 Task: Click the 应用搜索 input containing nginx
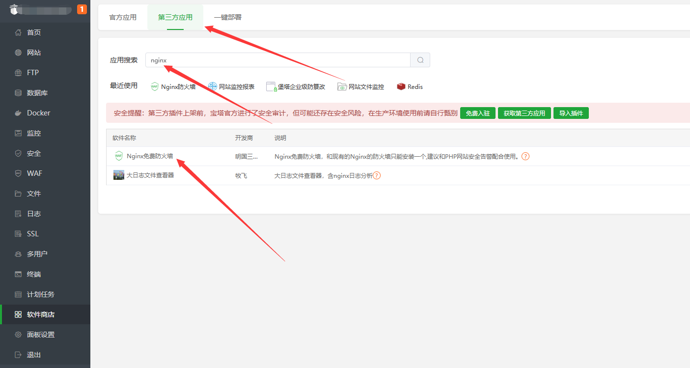[x=278, y=60]
